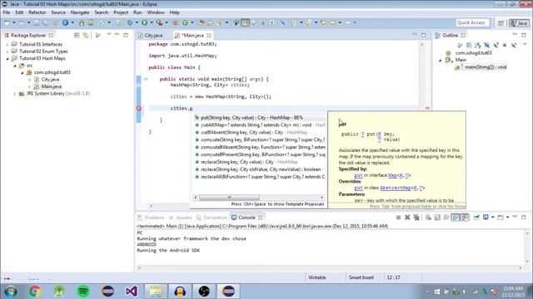Click Clear Console icon
Screen dimensions: 533x299
point(428,218)
